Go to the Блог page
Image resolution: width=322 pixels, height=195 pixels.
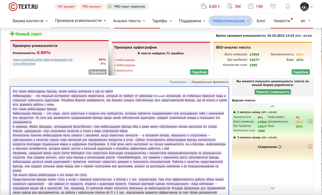click(x=261, y=21)
